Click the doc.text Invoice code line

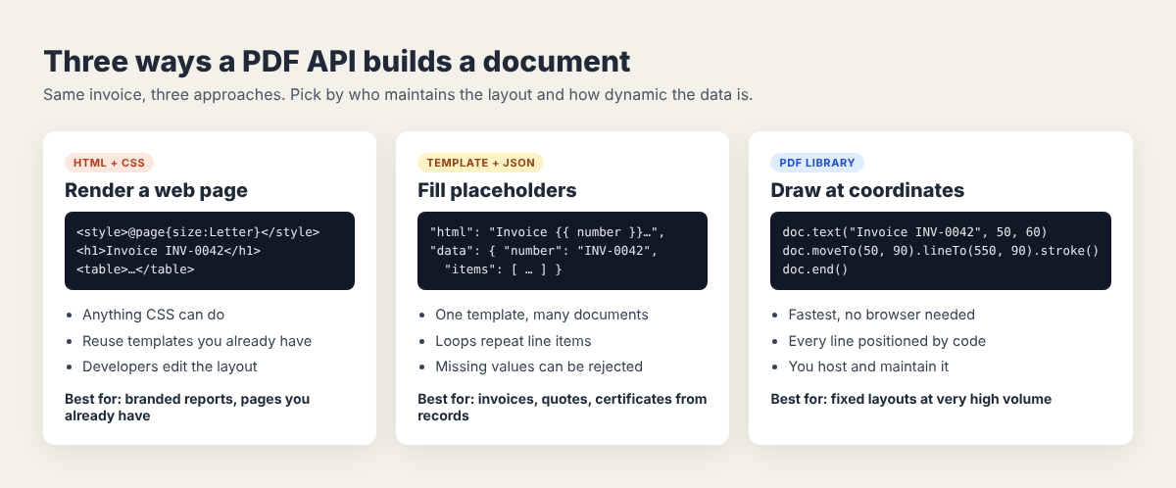[915, 232]
